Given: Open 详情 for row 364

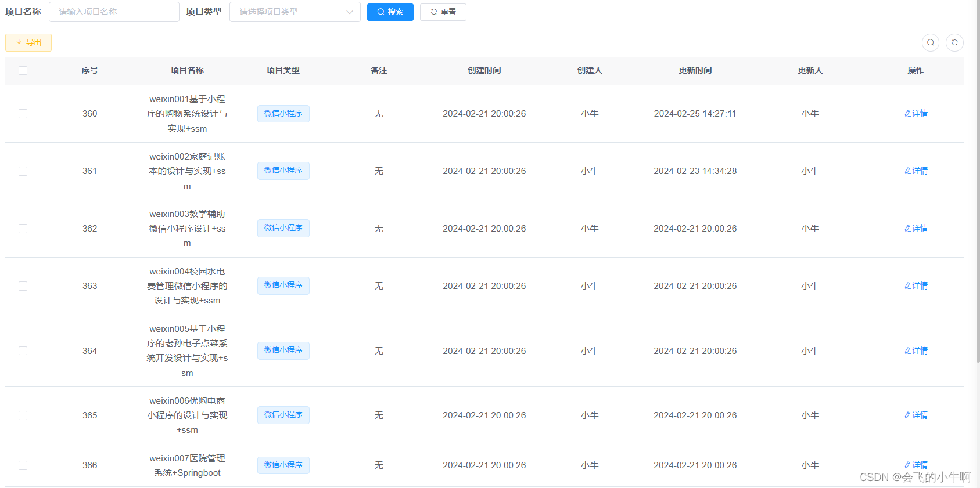Looking at the screenshot, I should pos(916,351).
